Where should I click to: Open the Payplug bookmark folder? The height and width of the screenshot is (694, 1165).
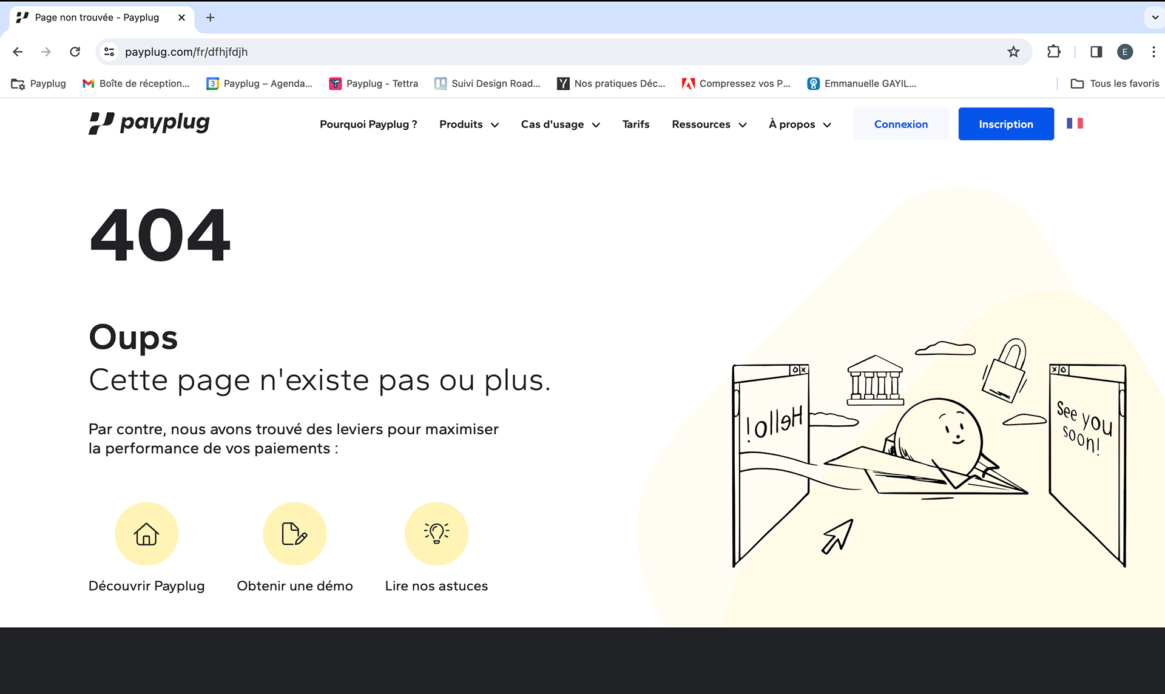pos(38,84)
